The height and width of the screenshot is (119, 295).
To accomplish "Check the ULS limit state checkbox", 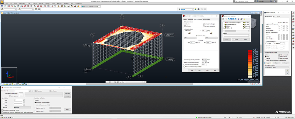I will pos(4,100).
